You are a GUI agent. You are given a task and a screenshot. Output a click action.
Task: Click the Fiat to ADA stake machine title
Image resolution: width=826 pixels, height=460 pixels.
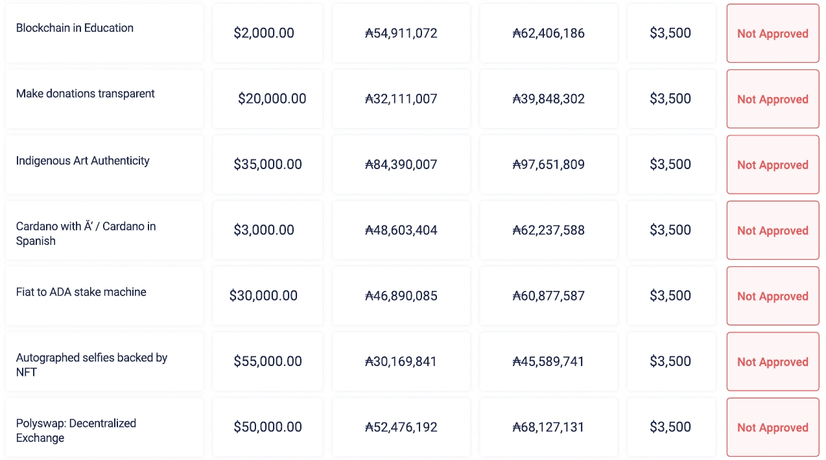tap(81, 292)
